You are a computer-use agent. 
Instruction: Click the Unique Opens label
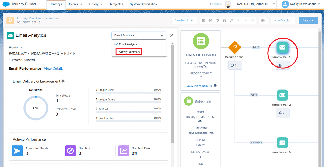tap(107, 99)
